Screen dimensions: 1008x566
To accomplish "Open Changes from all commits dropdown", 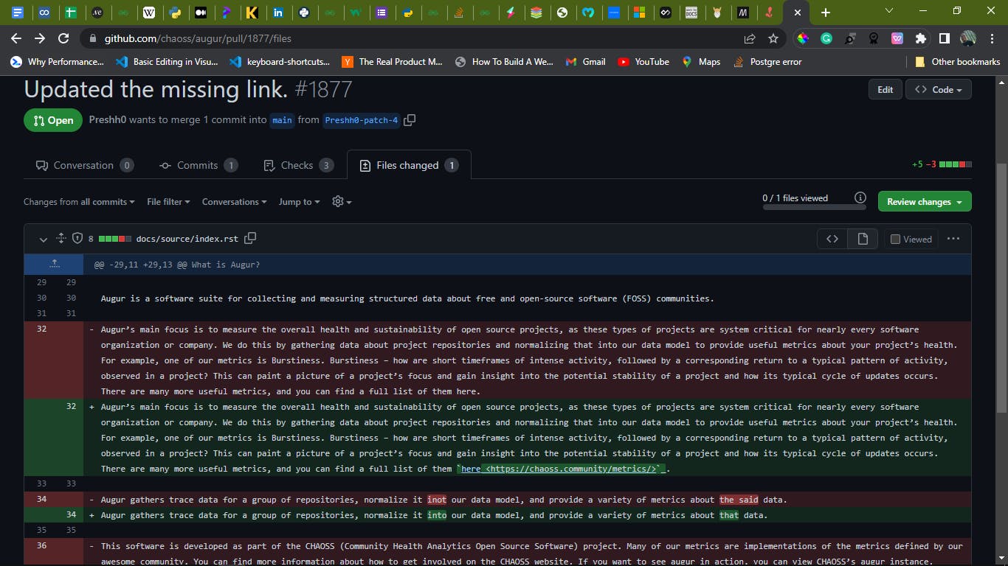I will pyautogui.click(x=79, y=202).
